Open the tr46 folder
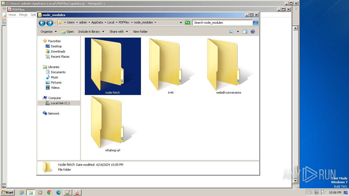 click(171, 66)
